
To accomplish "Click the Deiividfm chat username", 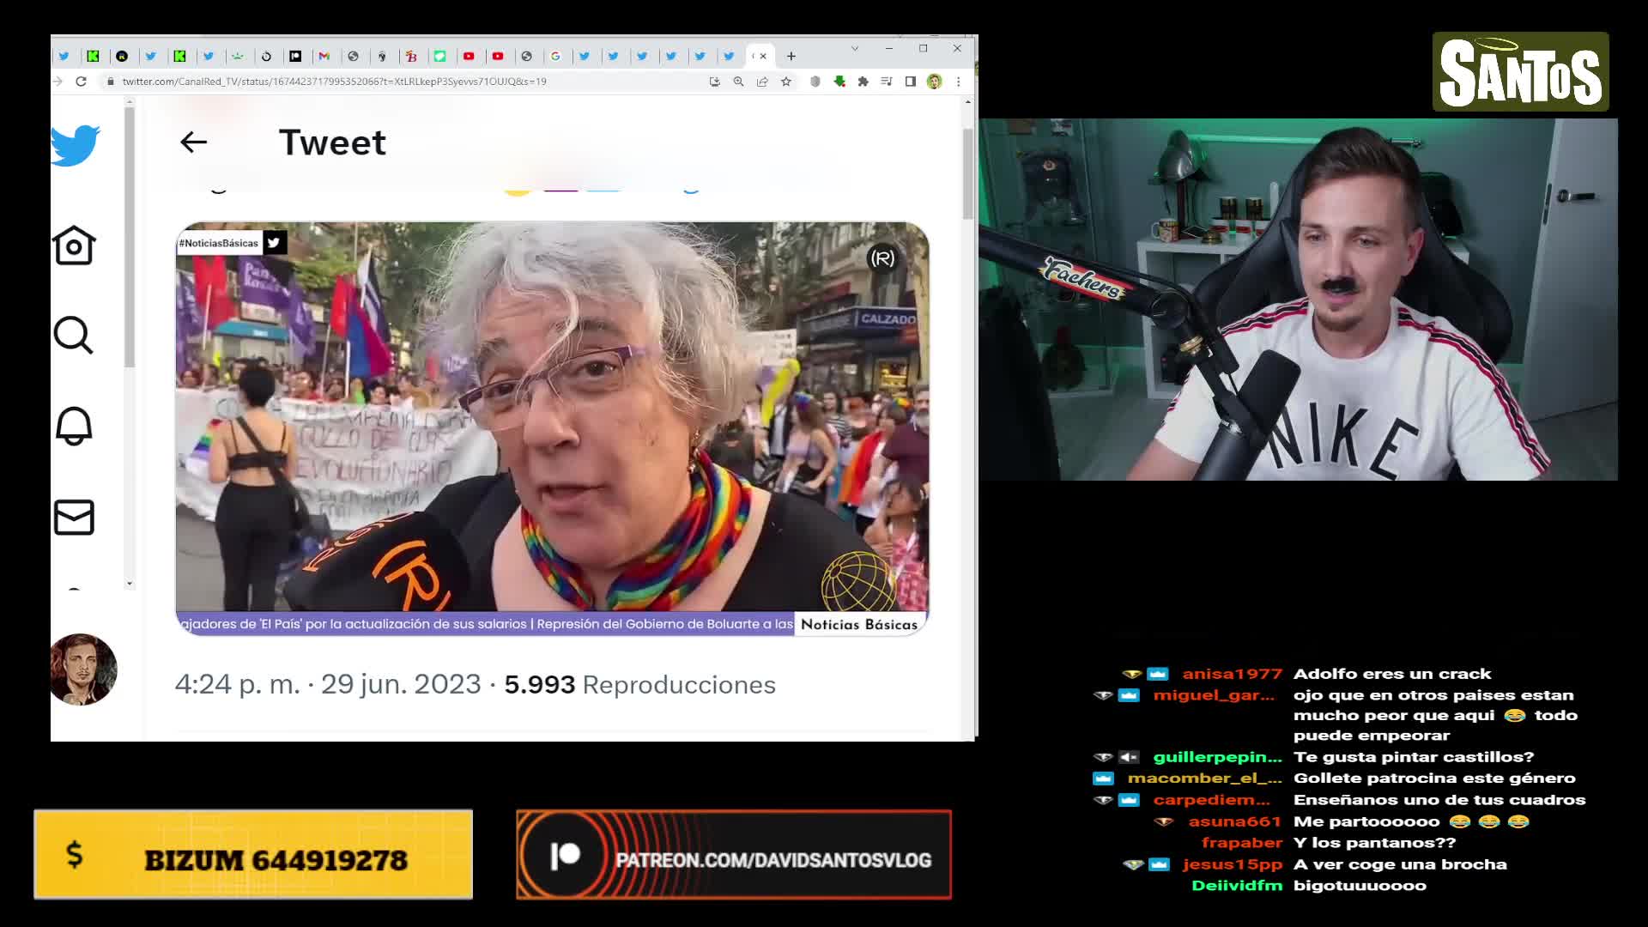I will click(1237, 886).
